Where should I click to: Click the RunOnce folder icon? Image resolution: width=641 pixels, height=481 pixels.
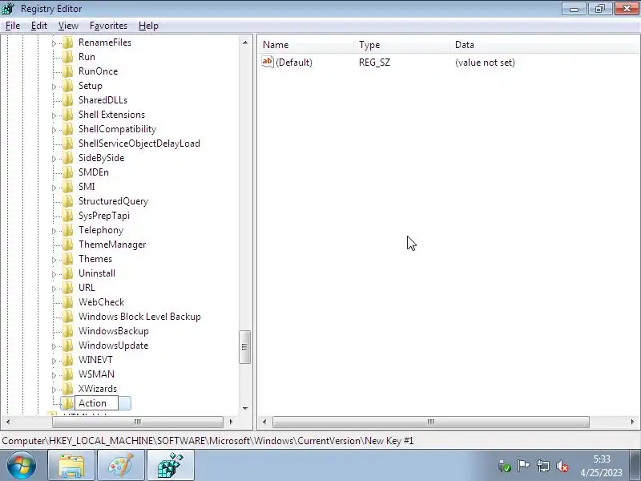point(67,71)
